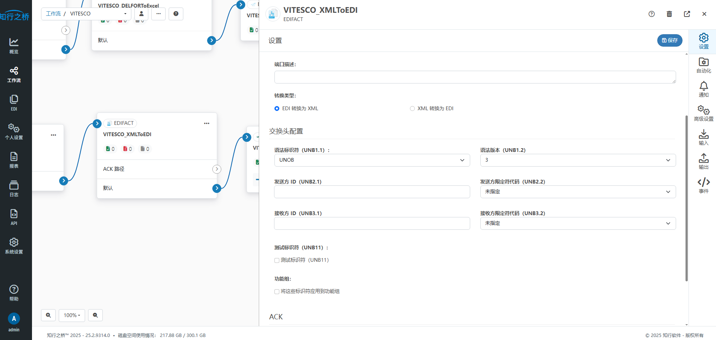Open the API page icon
The width and height of the screenshot is (716, 340).
14,217
